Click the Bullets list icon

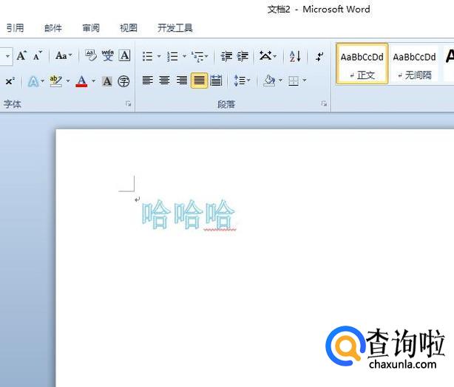click(x=148, y=56)
